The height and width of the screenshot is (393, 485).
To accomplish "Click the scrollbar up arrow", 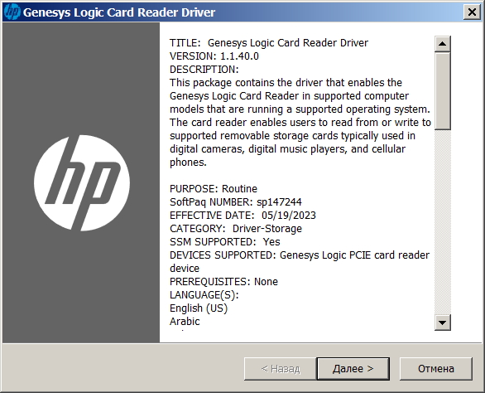I will coord(442,44).
